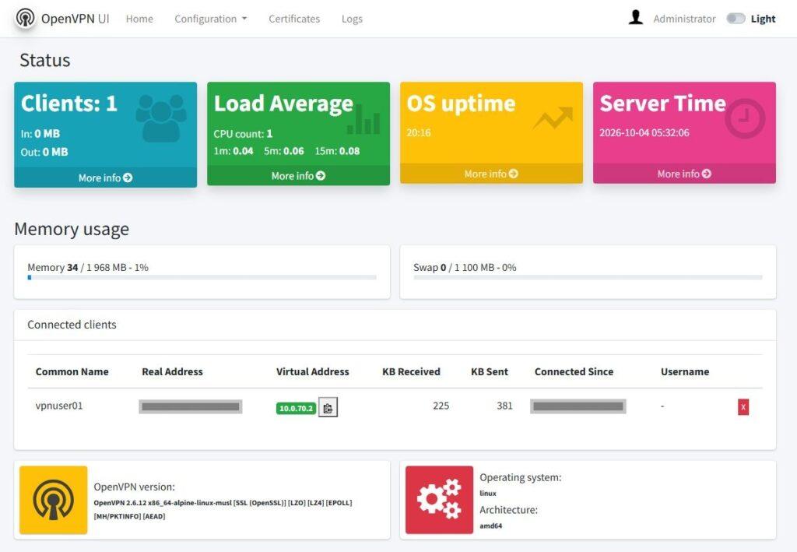Click the server time 2026-10-04 05:32:06
Screen dimensions: 797x552
coord(644,132)
